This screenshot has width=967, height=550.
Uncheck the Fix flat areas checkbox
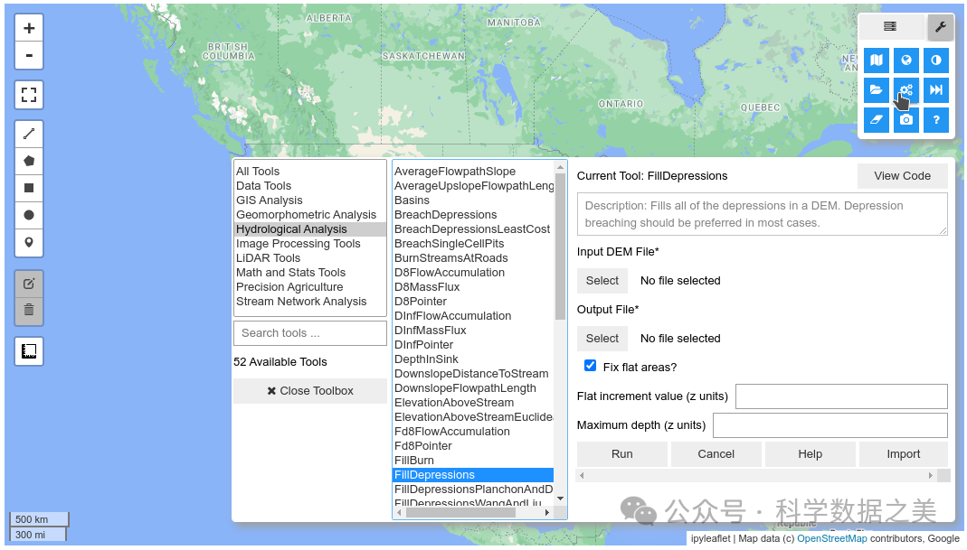coord(591,366)
